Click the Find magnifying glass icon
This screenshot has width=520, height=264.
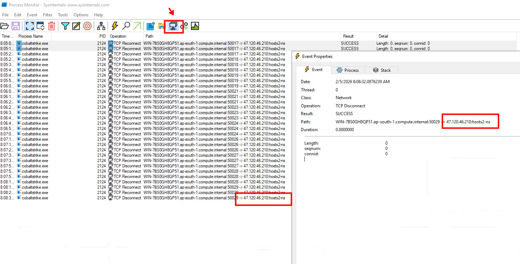pyautogui.click(x=126, y=26)
